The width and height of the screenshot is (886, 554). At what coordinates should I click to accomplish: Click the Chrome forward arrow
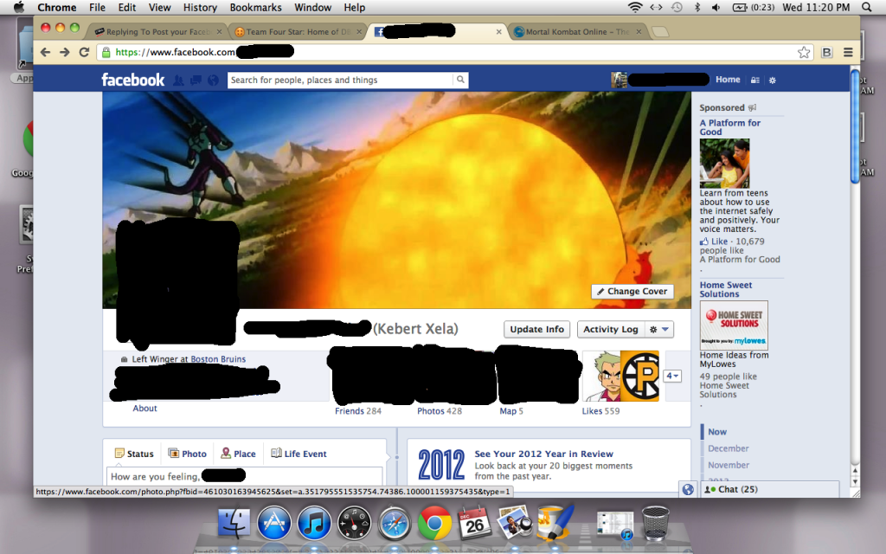point(64,52)
